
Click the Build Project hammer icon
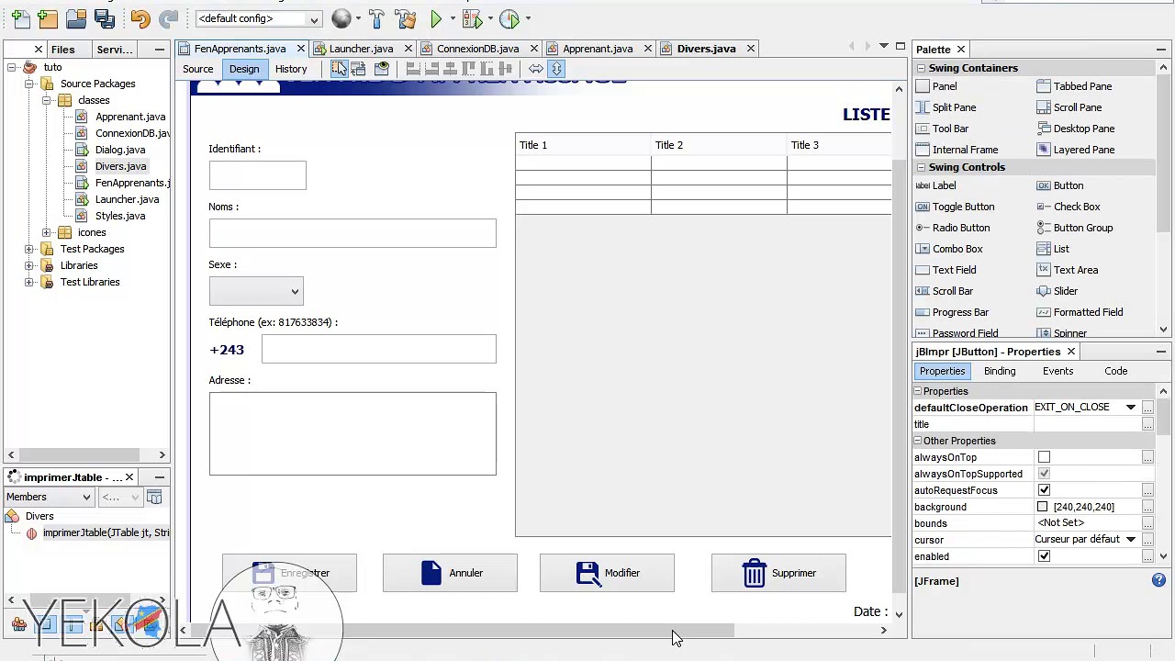[x=376, y=18]
